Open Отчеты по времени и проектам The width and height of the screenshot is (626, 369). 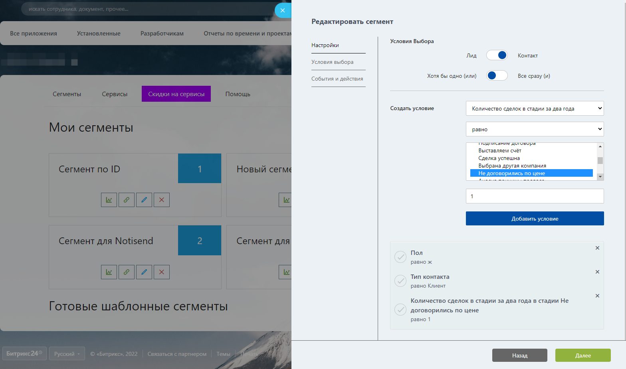(248, 34)
